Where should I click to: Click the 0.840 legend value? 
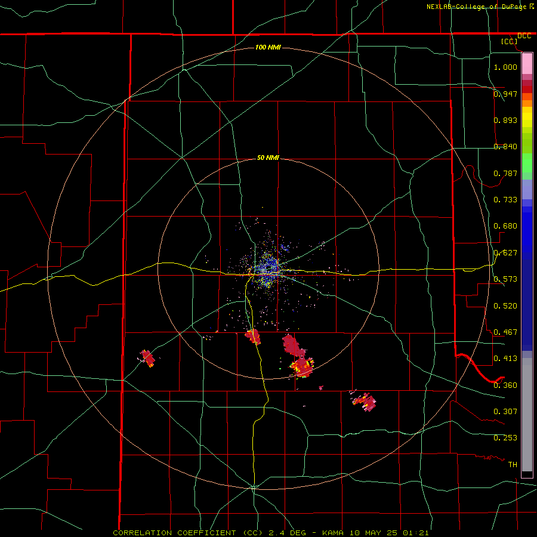tap(505, 147)
